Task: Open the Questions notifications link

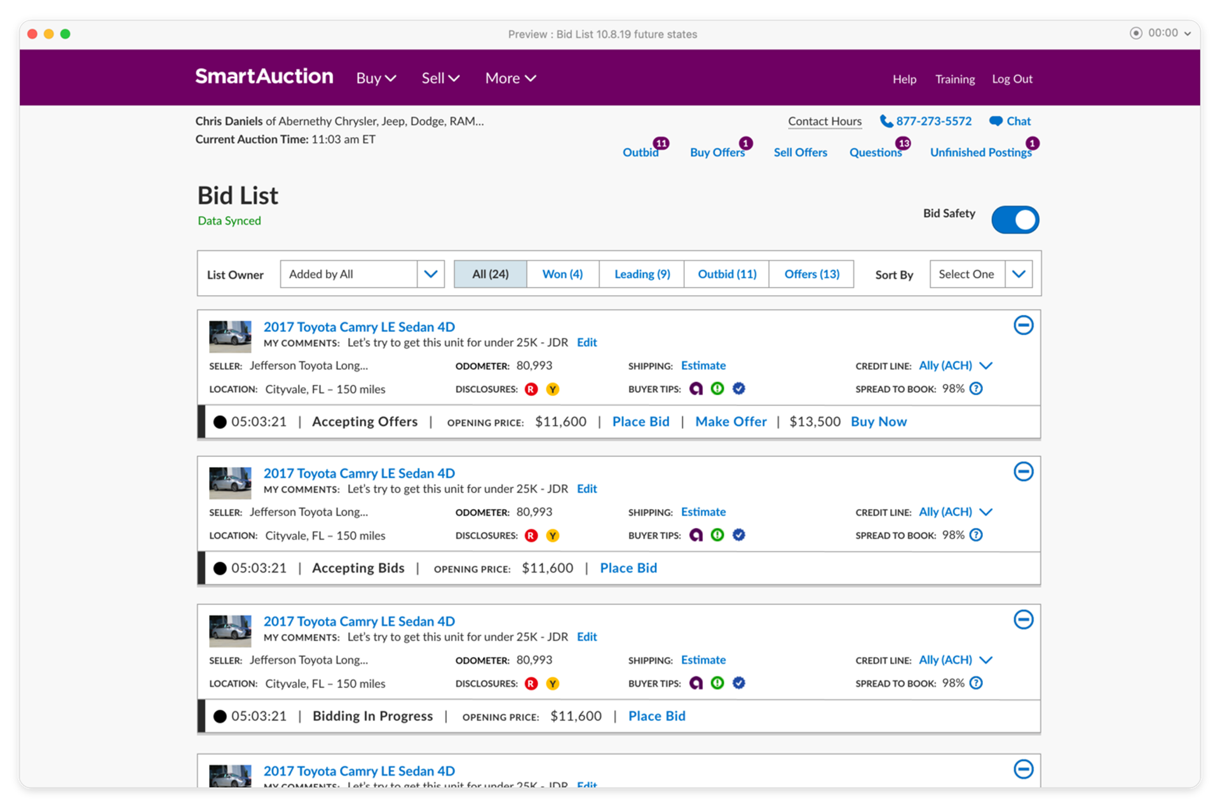Action: click(x=876, y=152)
